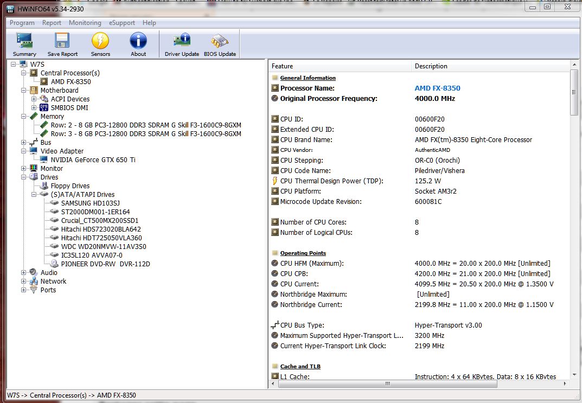Collapse the W7S root node

14,64
